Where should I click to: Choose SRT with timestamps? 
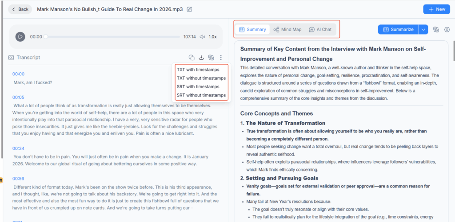click(x=198, y=86)
